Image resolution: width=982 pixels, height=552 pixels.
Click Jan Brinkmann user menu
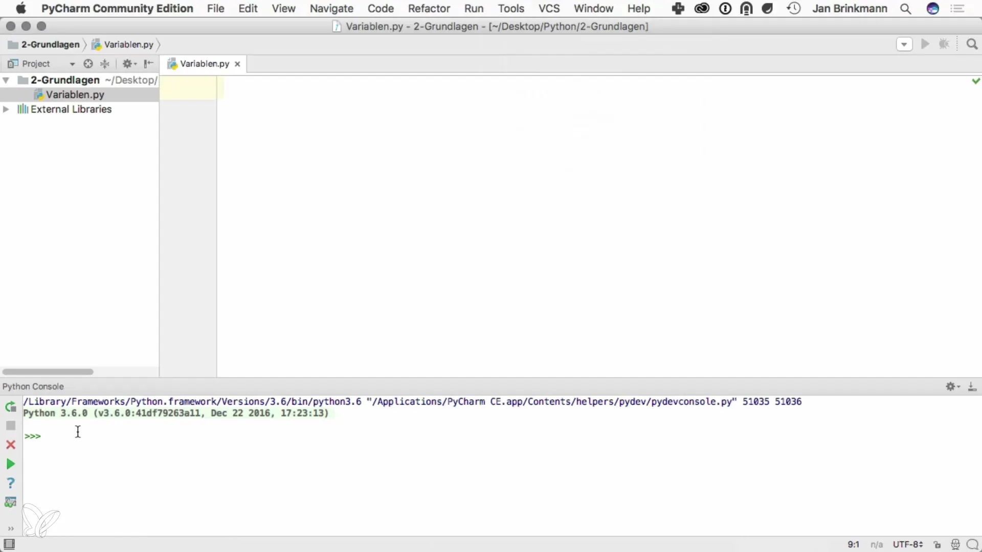850,9
